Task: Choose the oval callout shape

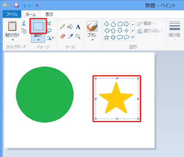Action: tap(127, 37)
